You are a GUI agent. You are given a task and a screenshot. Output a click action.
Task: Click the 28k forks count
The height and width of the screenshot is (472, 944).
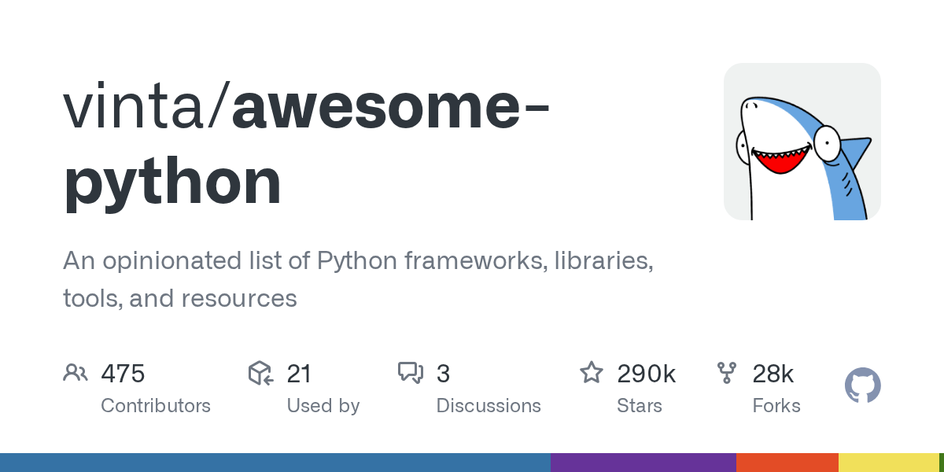[x=773, y=374]
